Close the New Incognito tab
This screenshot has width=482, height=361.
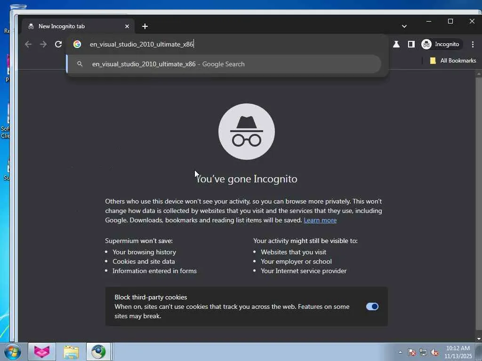pyautogui.click(x=127, y=26)
